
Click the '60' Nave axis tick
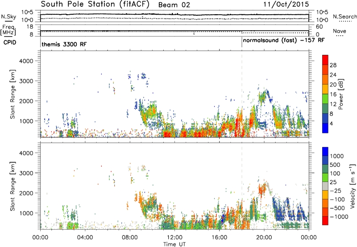(x=320, y=27)
